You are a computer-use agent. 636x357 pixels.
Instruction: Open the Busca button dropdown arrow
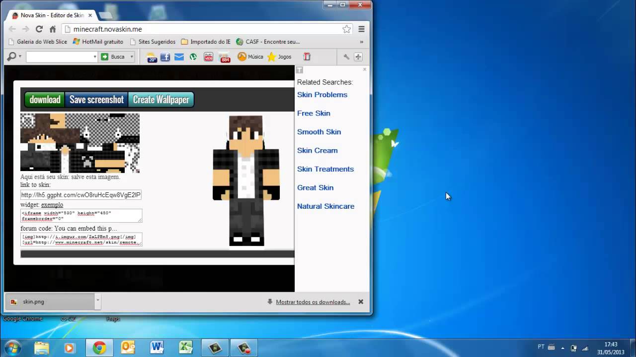pos(131,57)
